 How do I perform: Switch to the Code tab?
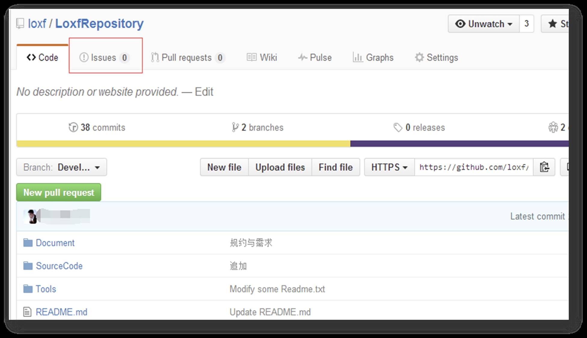[42, 57]
